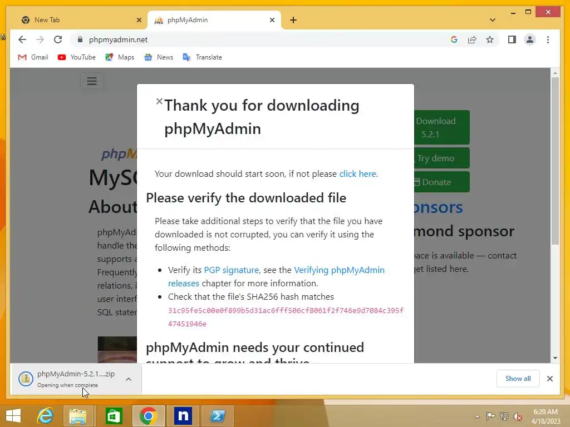Click the Download 5.2.1 button

[x=441, y=127]
